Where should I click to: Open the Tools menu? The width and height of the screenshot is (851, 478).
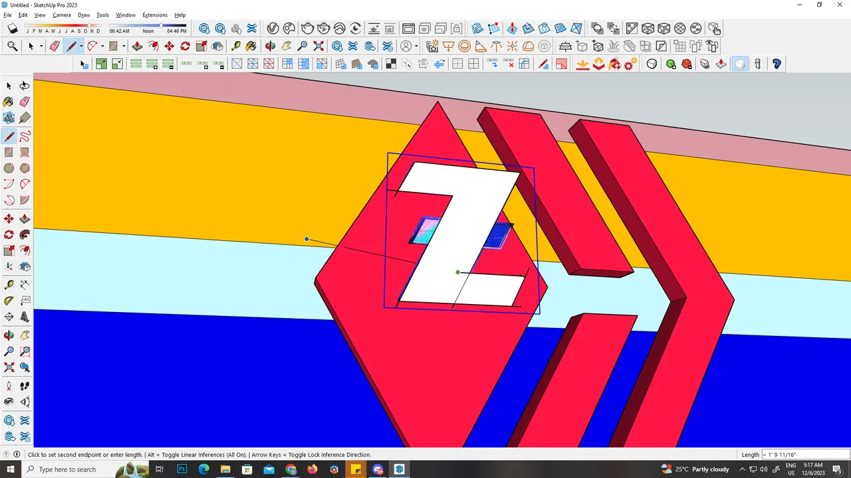point(102,15)
